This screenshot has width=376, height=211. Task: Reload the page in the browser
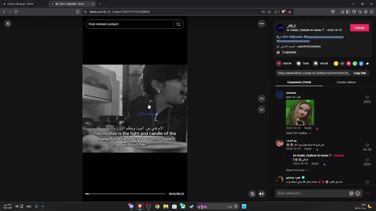click(x=16, y=12)
